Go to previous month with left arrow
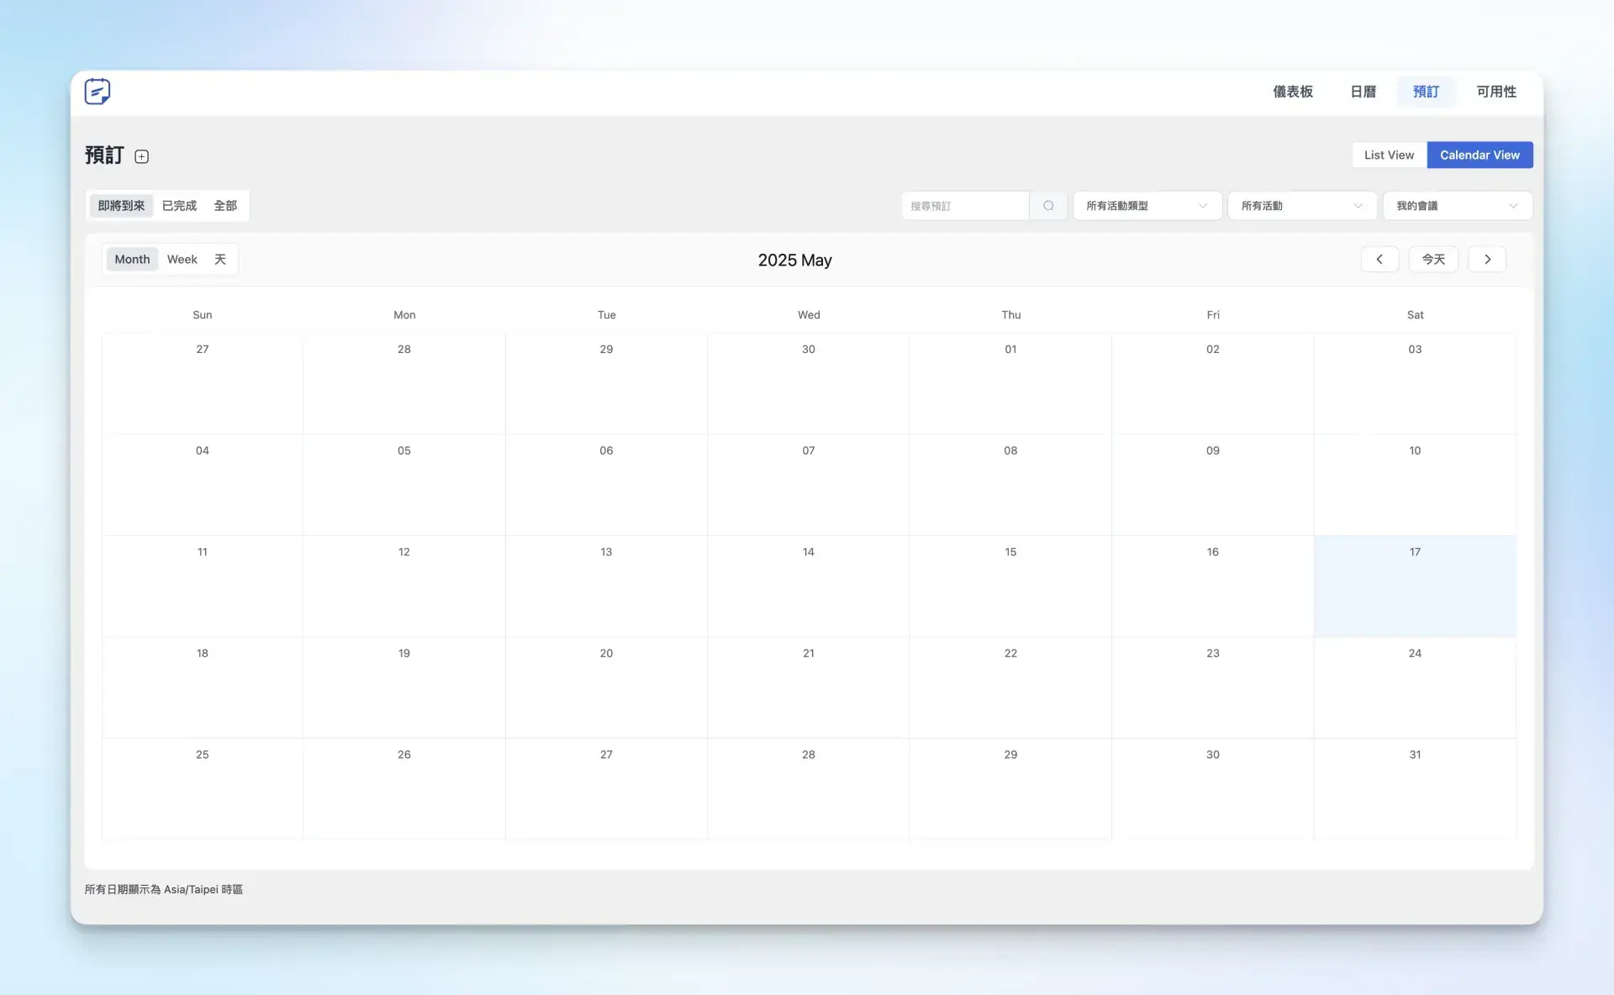Screen dimensions: 1614x995 click(x=1379, y=259)
